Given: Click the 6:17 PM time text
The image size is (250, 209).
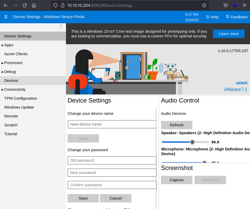Looking at the screenshot, I should click(192, 15).
